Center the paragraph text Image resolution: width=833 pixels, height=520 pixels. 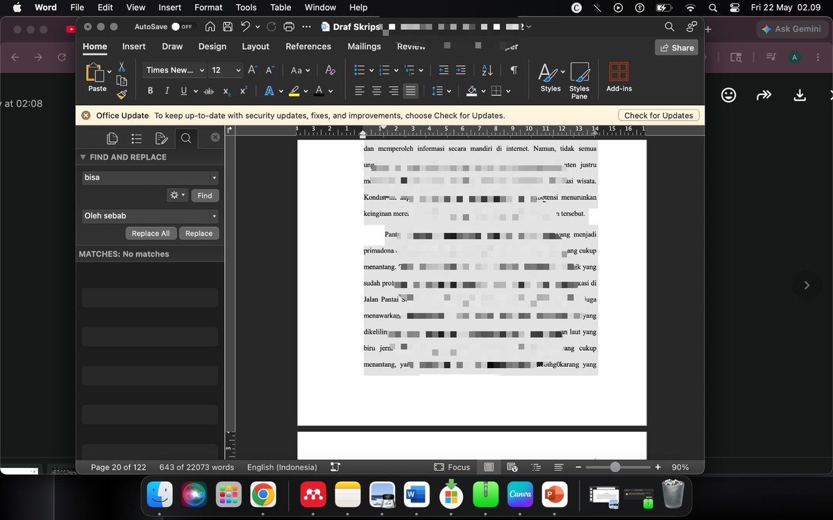(x=377, y=91)
